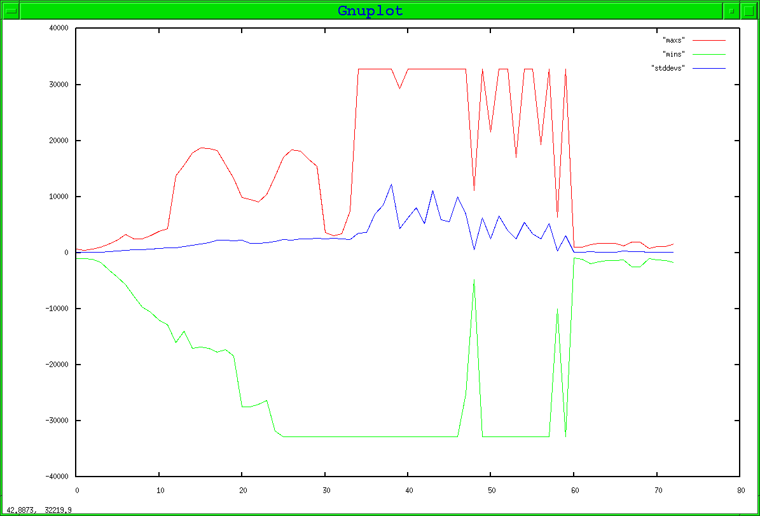This screenshot has width=760, height=516.
Task: Select the x-axis tick label 80
Action: 740,491
